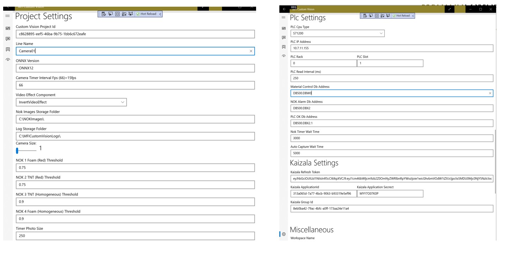521x269 pixels.
Task: Click bookmark badge icon in Project Settings sidebar
Action: [x=8, y=49]
